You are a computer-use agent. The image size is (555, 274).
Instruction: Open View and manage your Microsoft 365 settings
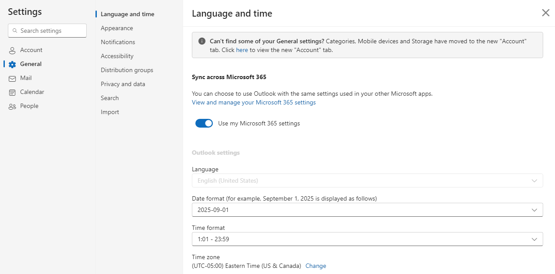(254, 102)
